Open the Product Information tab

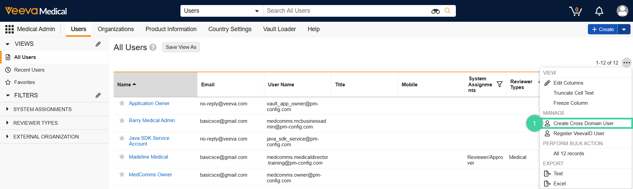[171, 29]
